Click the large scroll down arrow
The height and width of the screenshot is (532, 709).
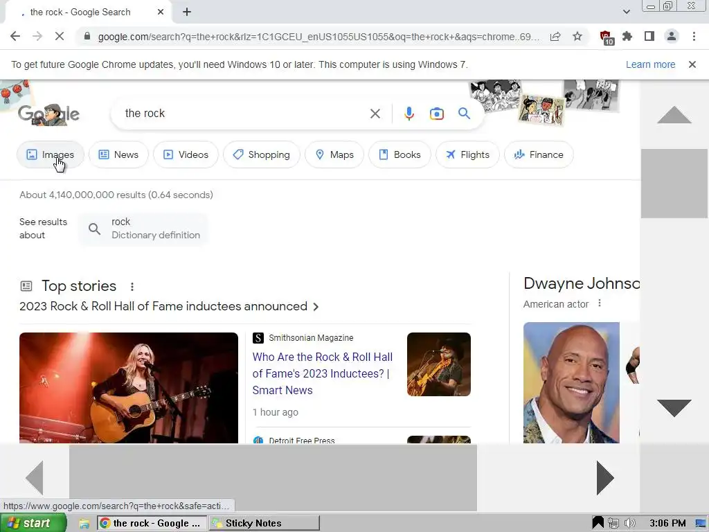click(674, 408)
